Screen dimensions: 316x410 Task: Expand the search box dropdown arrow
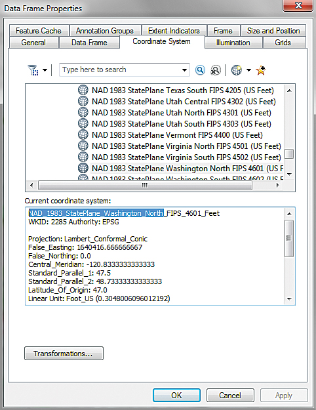pos(184,70)
